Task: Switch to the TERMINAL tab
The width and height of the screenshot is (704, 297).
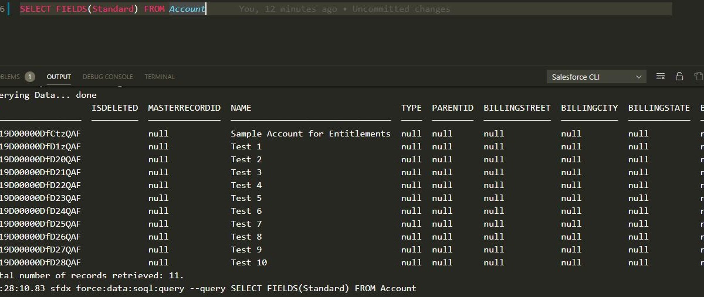Action: (160, 77)
